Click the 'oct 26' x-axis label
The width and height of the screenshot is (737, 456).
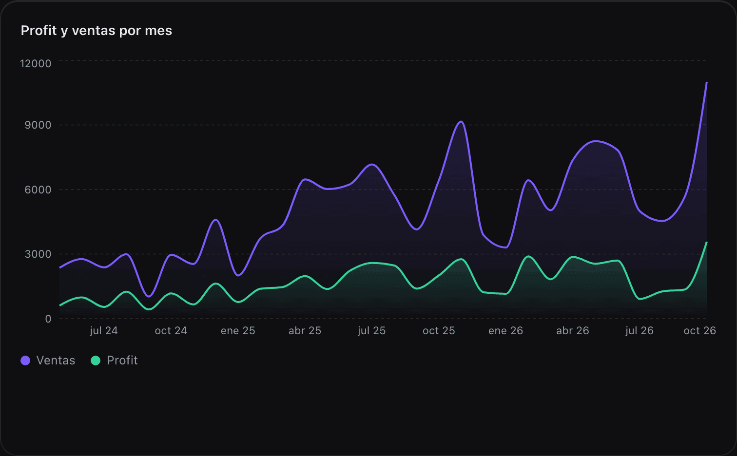click(700, 331)
